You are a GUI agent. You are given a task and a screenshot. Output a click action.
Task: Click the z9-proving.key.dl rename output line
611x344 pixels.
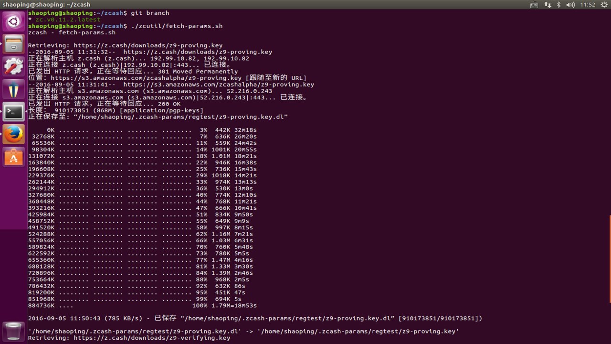click(x=243, y=331)
